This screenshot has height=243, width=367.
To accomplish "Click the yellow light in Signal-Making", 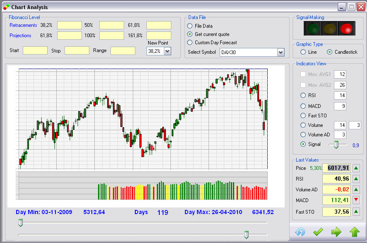I will point(329,29).
